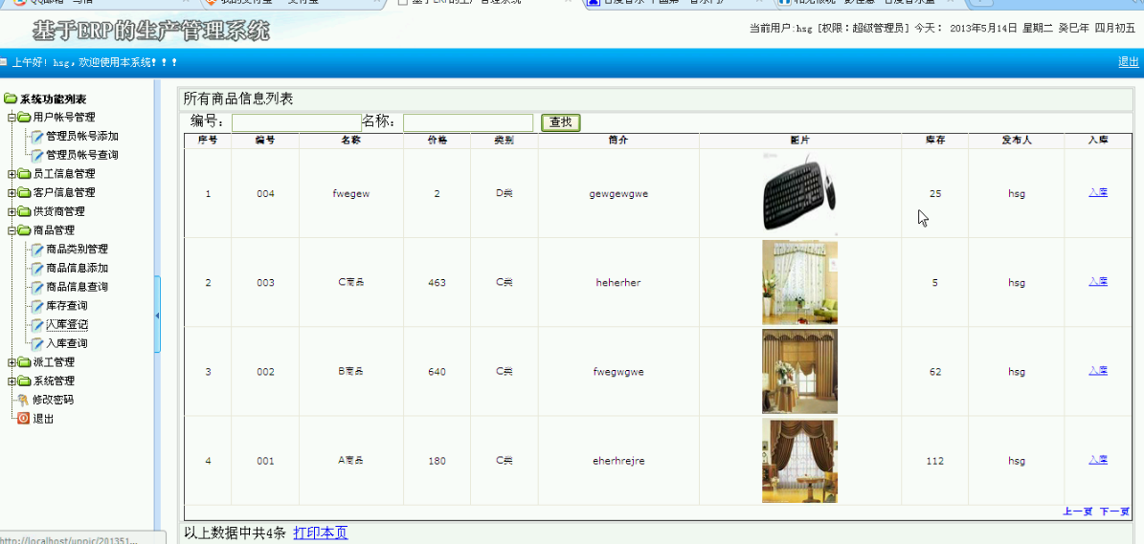Click the 员工信息管理 folder icon

click(24, 174)
